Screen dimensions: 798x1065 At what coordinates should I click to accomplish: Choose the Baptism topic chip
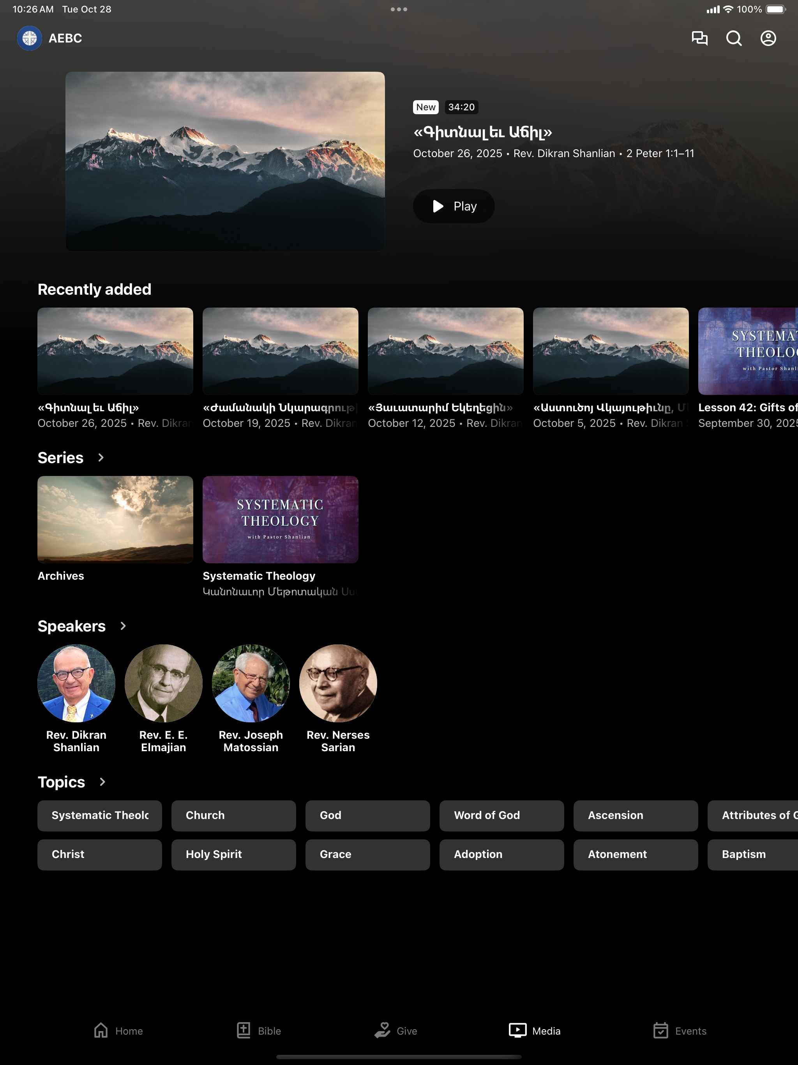click(x=753, y=854)
